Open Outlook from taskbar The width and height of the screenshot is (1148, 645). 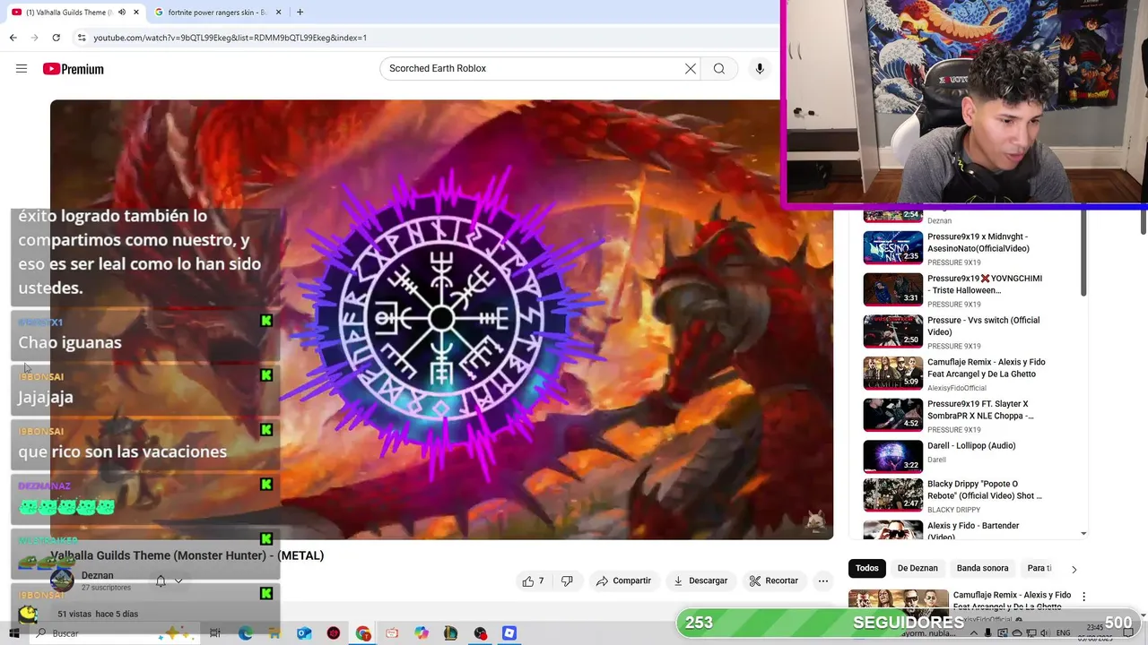pyautogui.click(x=304, y=633)
